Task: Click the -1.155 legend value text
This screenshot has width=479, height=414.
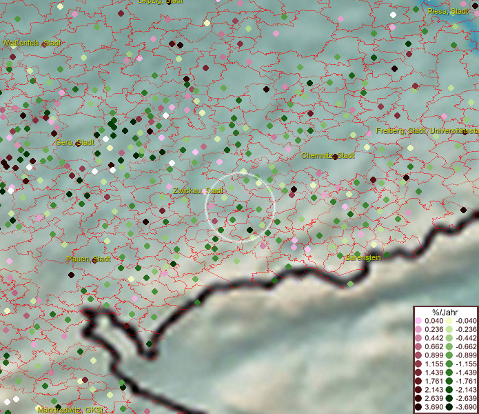Action: pos(466,364)
